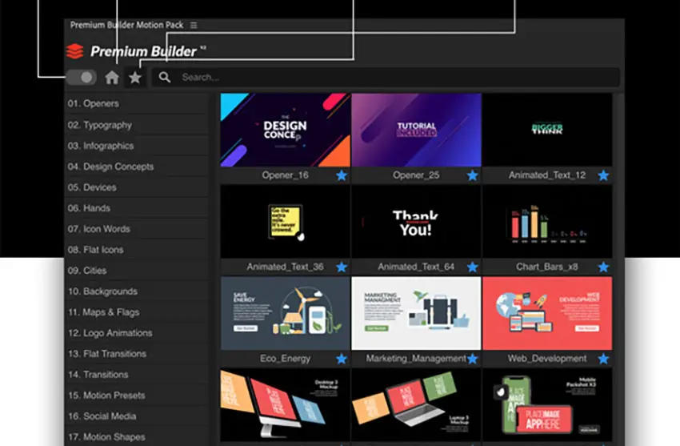Viewport: 680px width, 446px height.
Task: Select the Marketing_Management thumbnail
Action: (416, 313)
